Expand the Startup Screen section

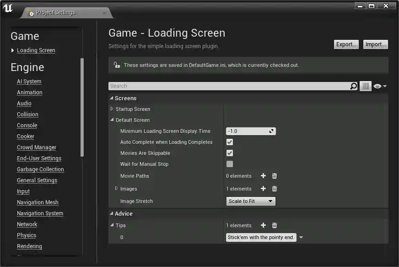click(112, 109)
